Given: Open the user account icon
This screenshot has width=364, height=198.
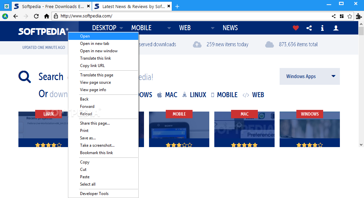Looking at the screenshot, I should coord(336,28).
